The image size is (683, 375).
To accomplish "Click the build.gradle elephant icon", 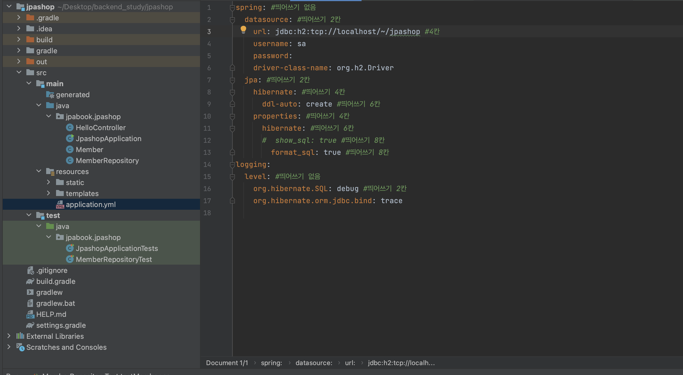I will coord(30,281).
